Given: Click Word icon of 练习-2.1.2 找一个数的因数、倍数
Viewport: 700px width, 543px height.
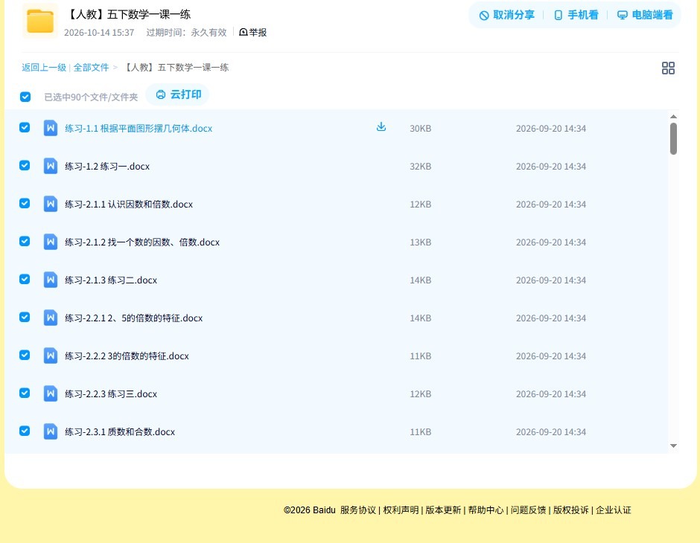Looking at the screenshot, I should tap(51, 242).
